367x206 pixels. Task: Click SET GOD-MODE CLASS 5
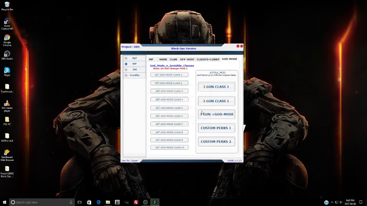169,108
